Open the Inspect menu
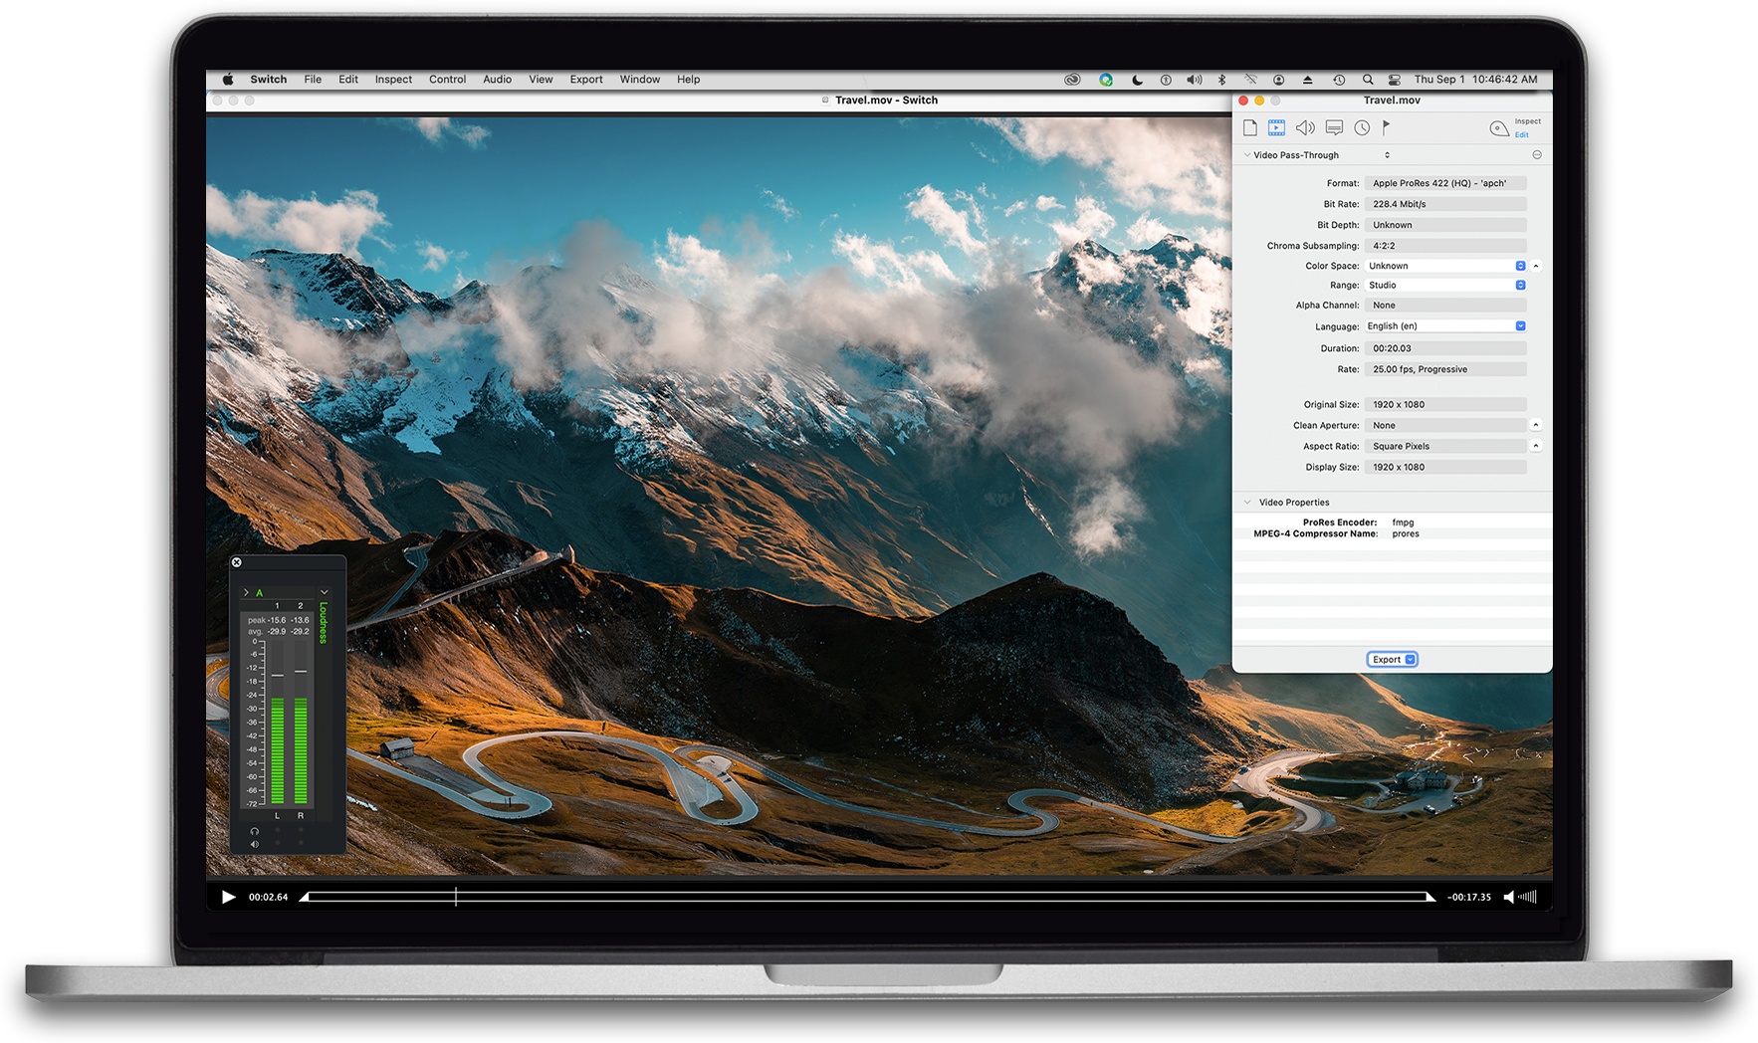The image size is (1758, 1043). click(x=393, y=80)
